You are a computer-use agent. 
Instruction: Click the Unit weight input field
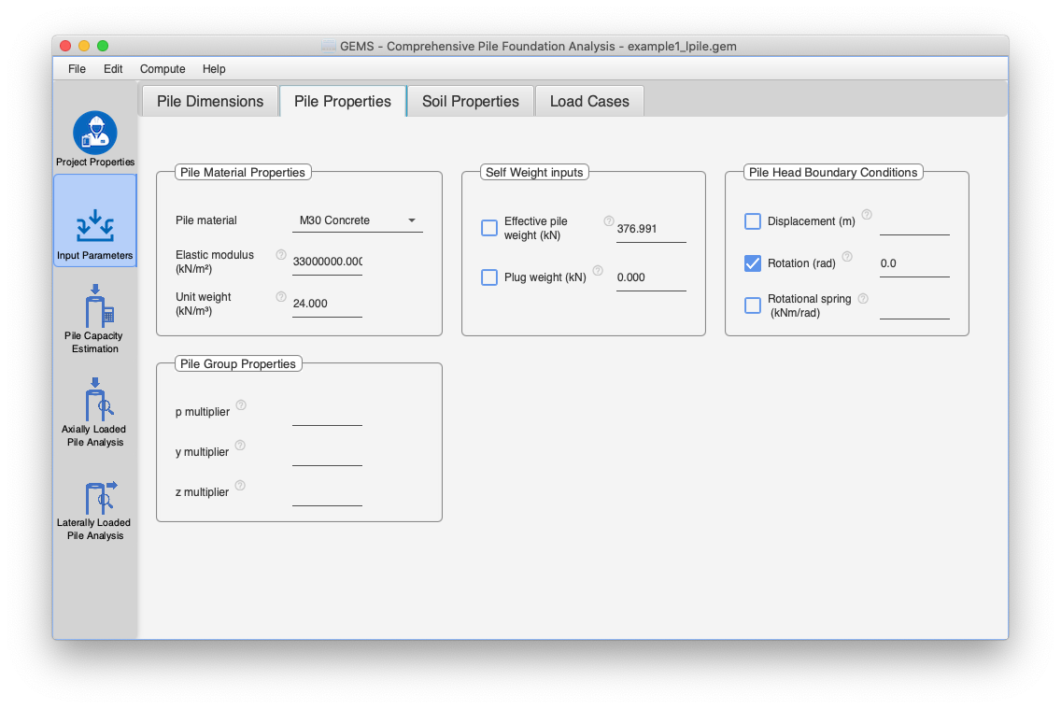[327, 304]
